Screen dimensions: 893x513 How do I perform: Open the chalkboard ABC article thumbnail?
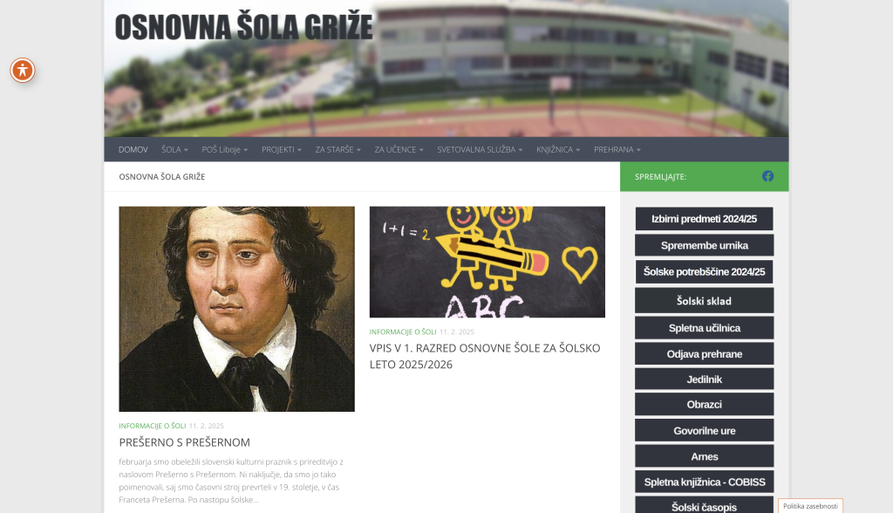487,262
